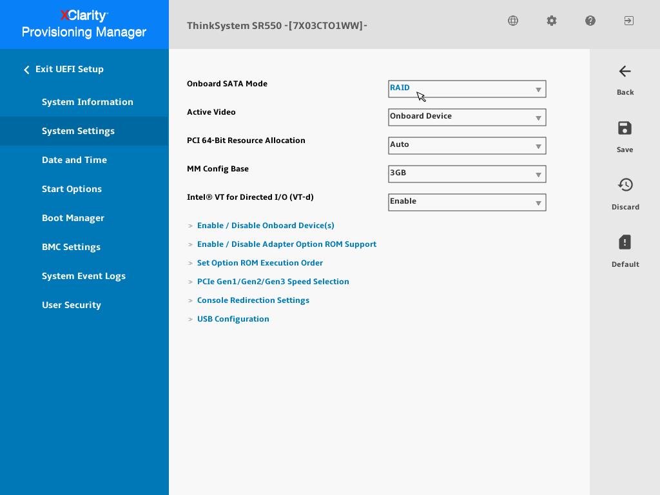The width and height of the screenshot is (660, 495).
Task: Open the language selection globe icon
Action: point(513,21)
